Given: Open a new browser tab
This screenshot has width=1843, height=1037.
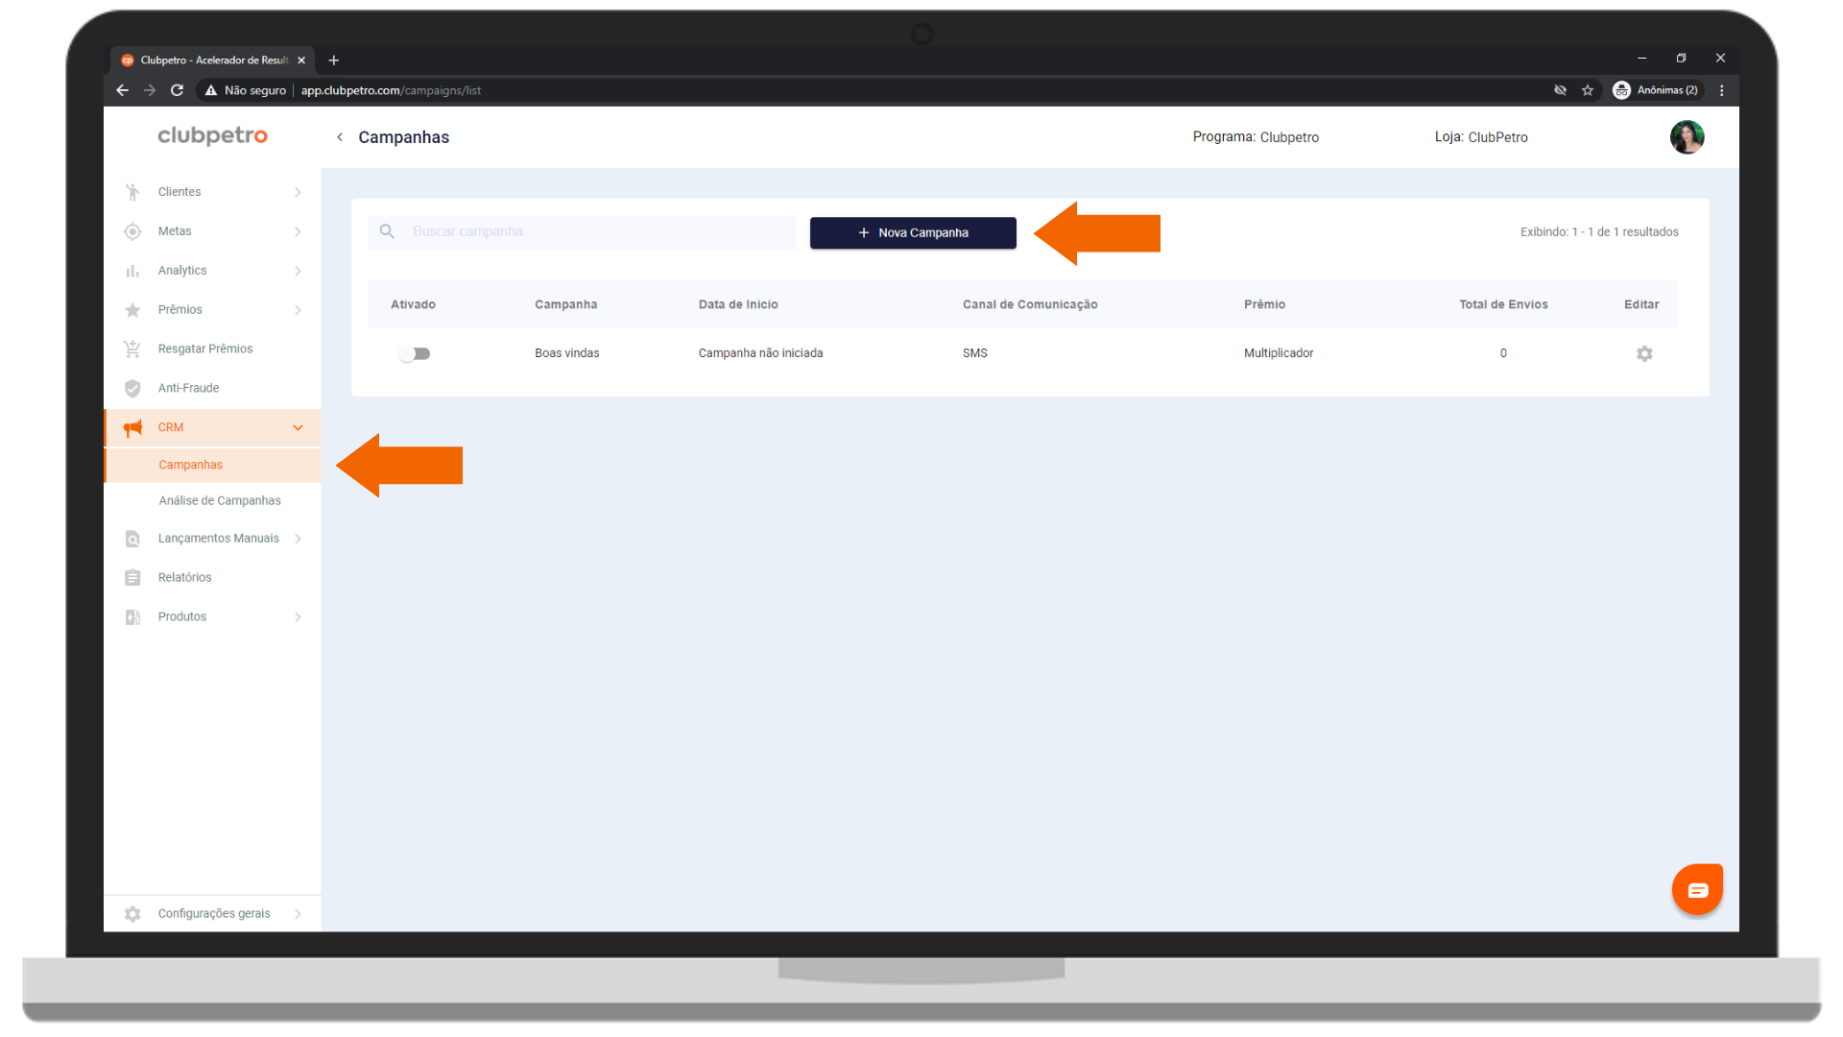Looking at the screenshot, I should pos(334,60).
